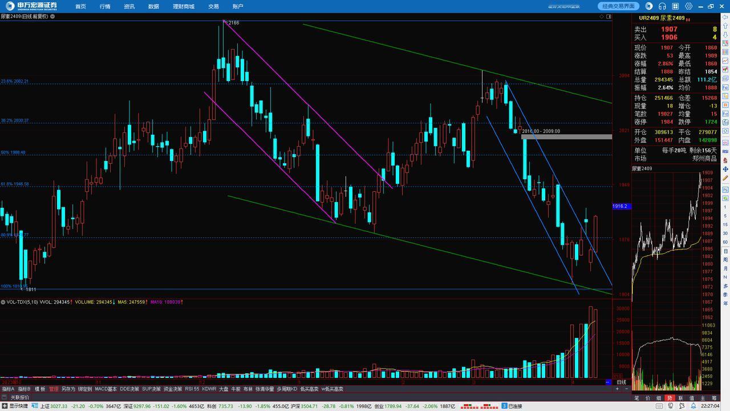Select the 模板 template tab

point(40,389)
